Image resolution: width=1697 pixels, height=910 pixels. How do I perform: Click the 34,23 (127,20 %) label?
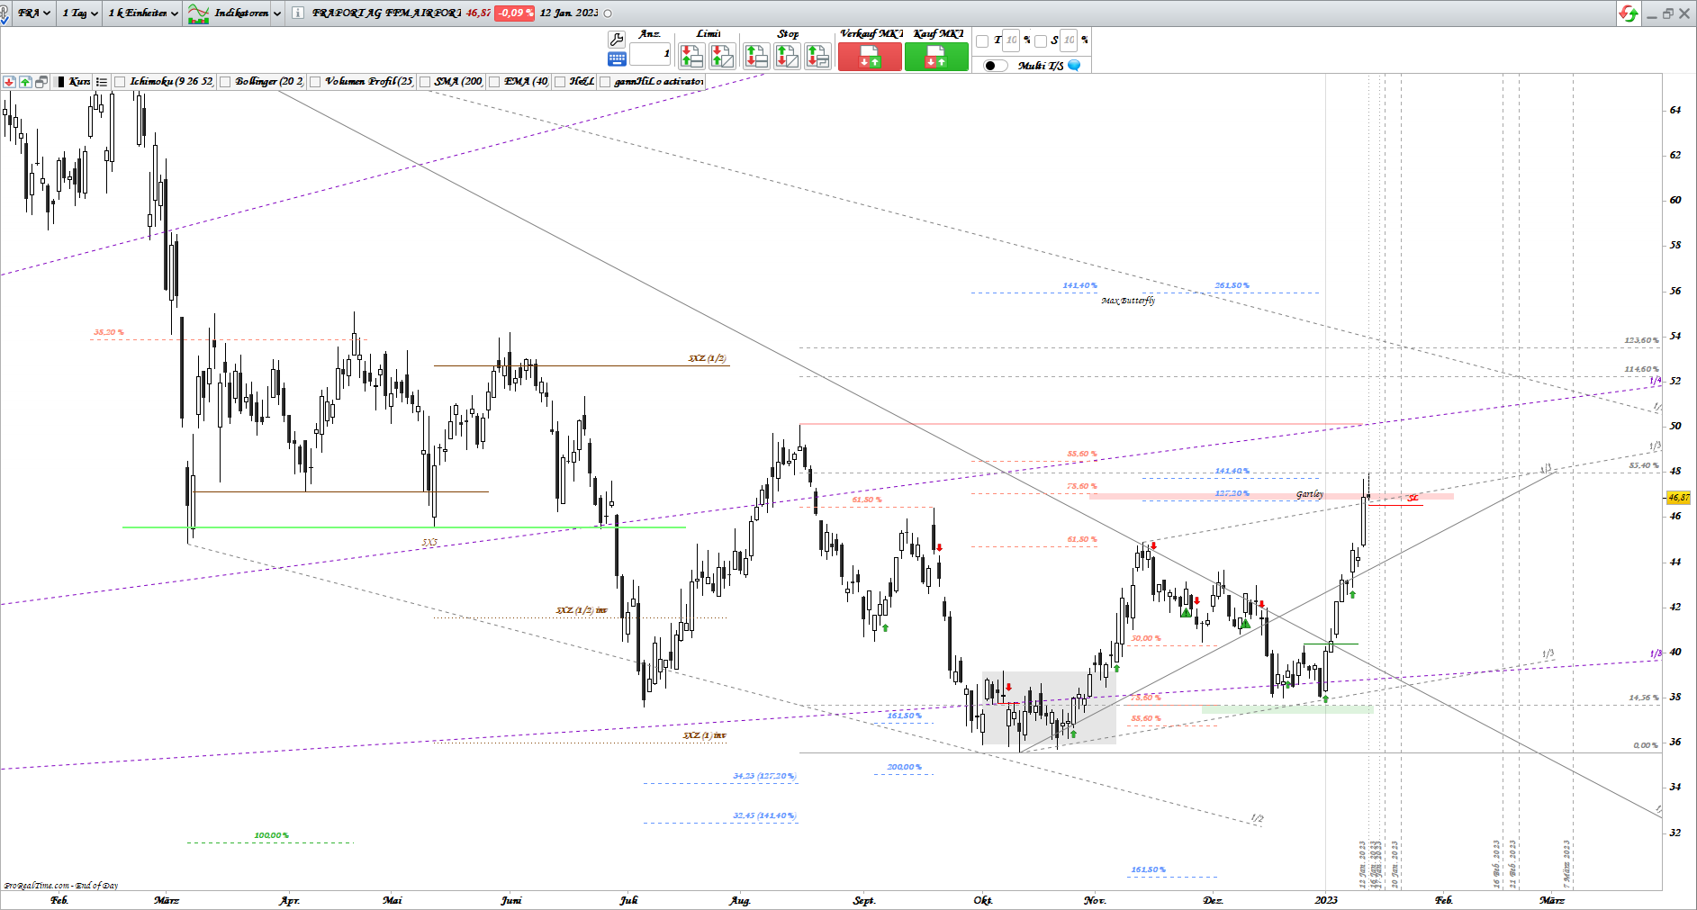pyautogui.click(x=764, y=776)
